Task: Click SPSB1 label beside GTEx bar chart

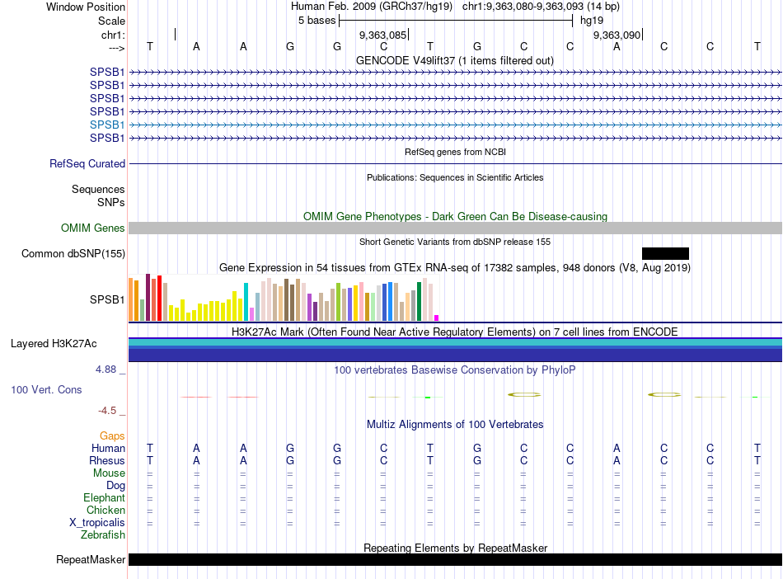Action: (x=107, y=299)
